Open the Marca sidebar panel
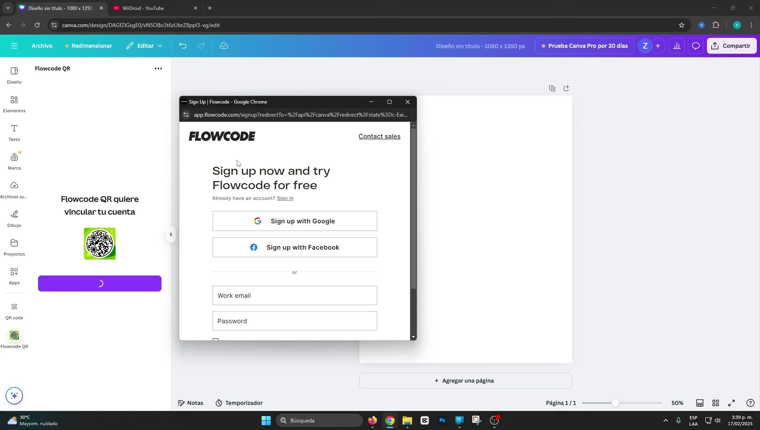760x430 pixels. click(x=14, y=161)
